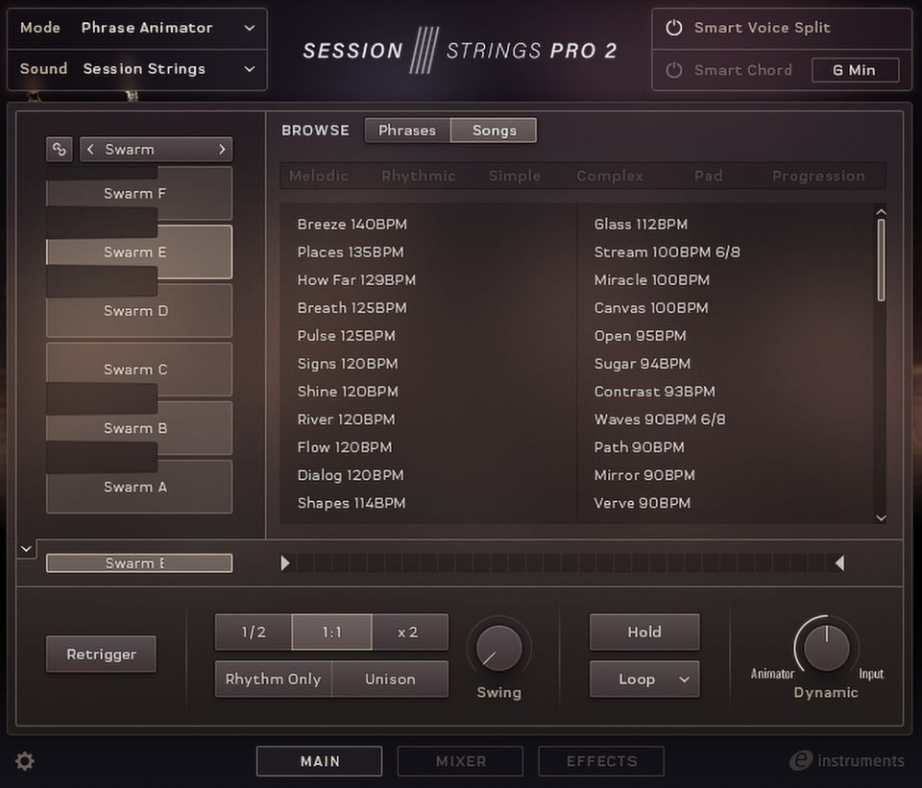Adjust the Swing knob

pos(498,648)
